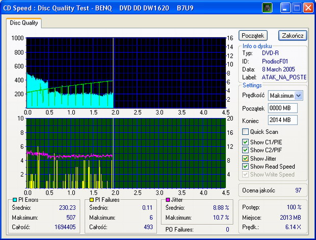316x240 pixels.
Task: Click the PI Failures maximum 6
Action: click(151, 218)
